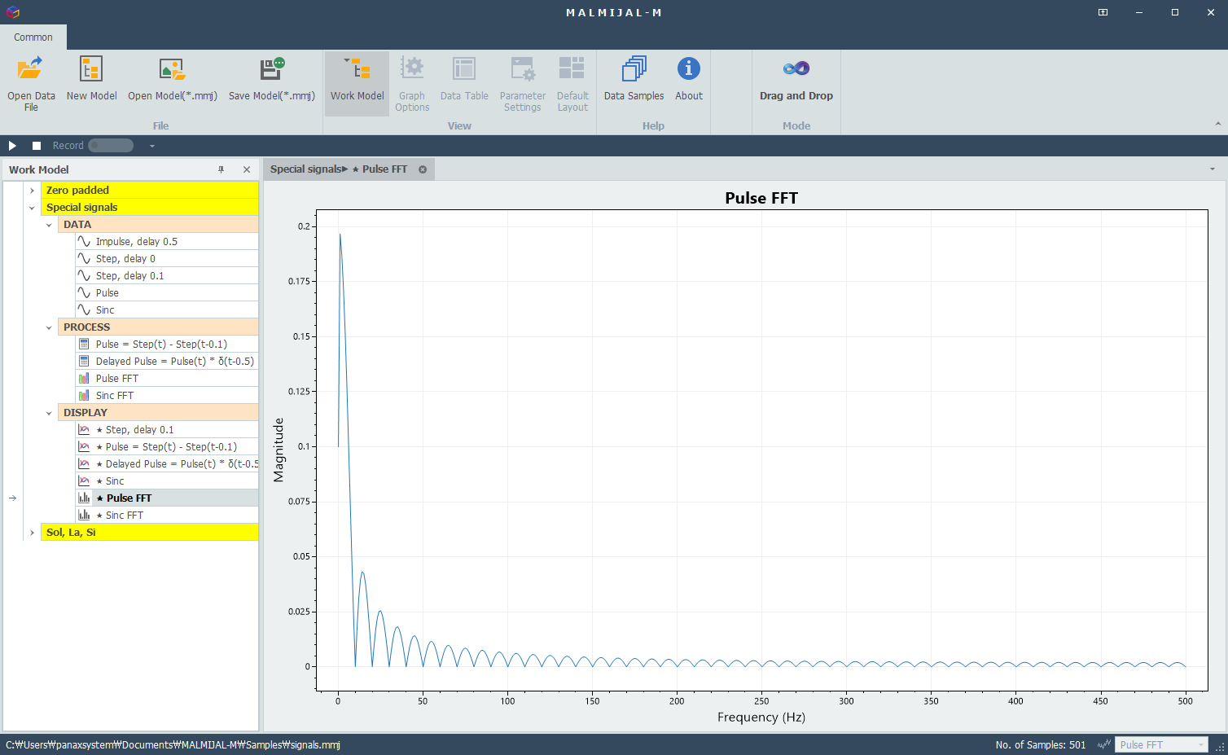This screenshot has height=755, width=1228.
Task: Pin the Work Model panel
Action: coord(221,169)
